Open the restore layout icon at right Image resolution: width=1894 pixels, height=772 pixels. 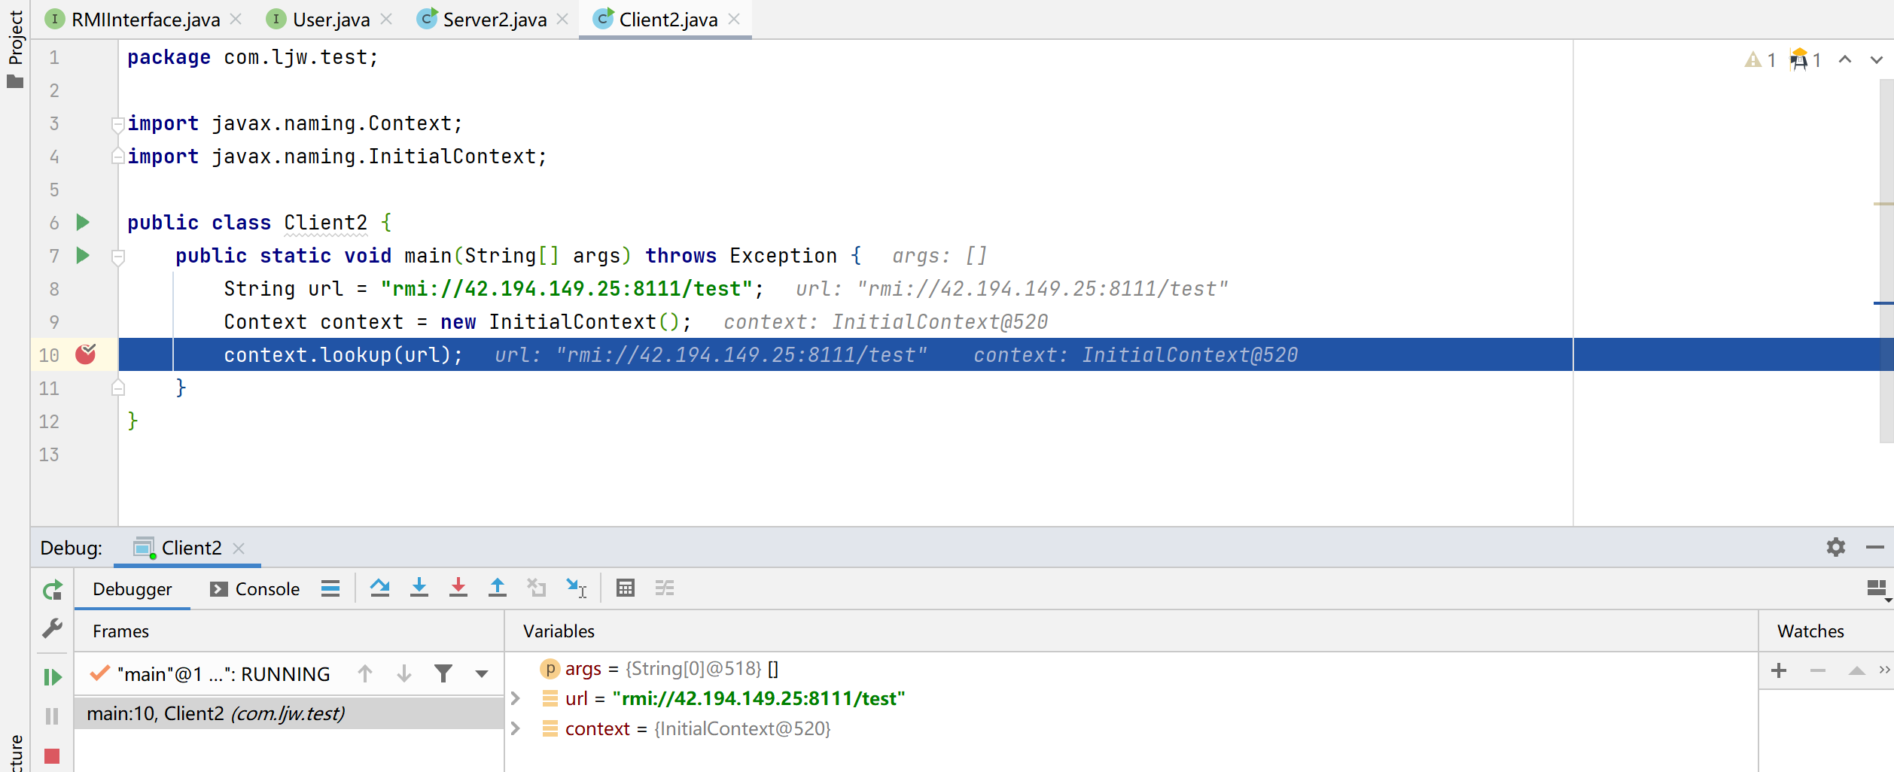point(1879,589)
